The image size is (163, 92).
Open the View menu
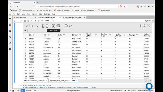(x=24, y=14)
